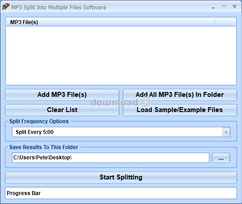Clear the file list with Clear List
The height and width of the screenshot is (204, 242).
point(62,110)
